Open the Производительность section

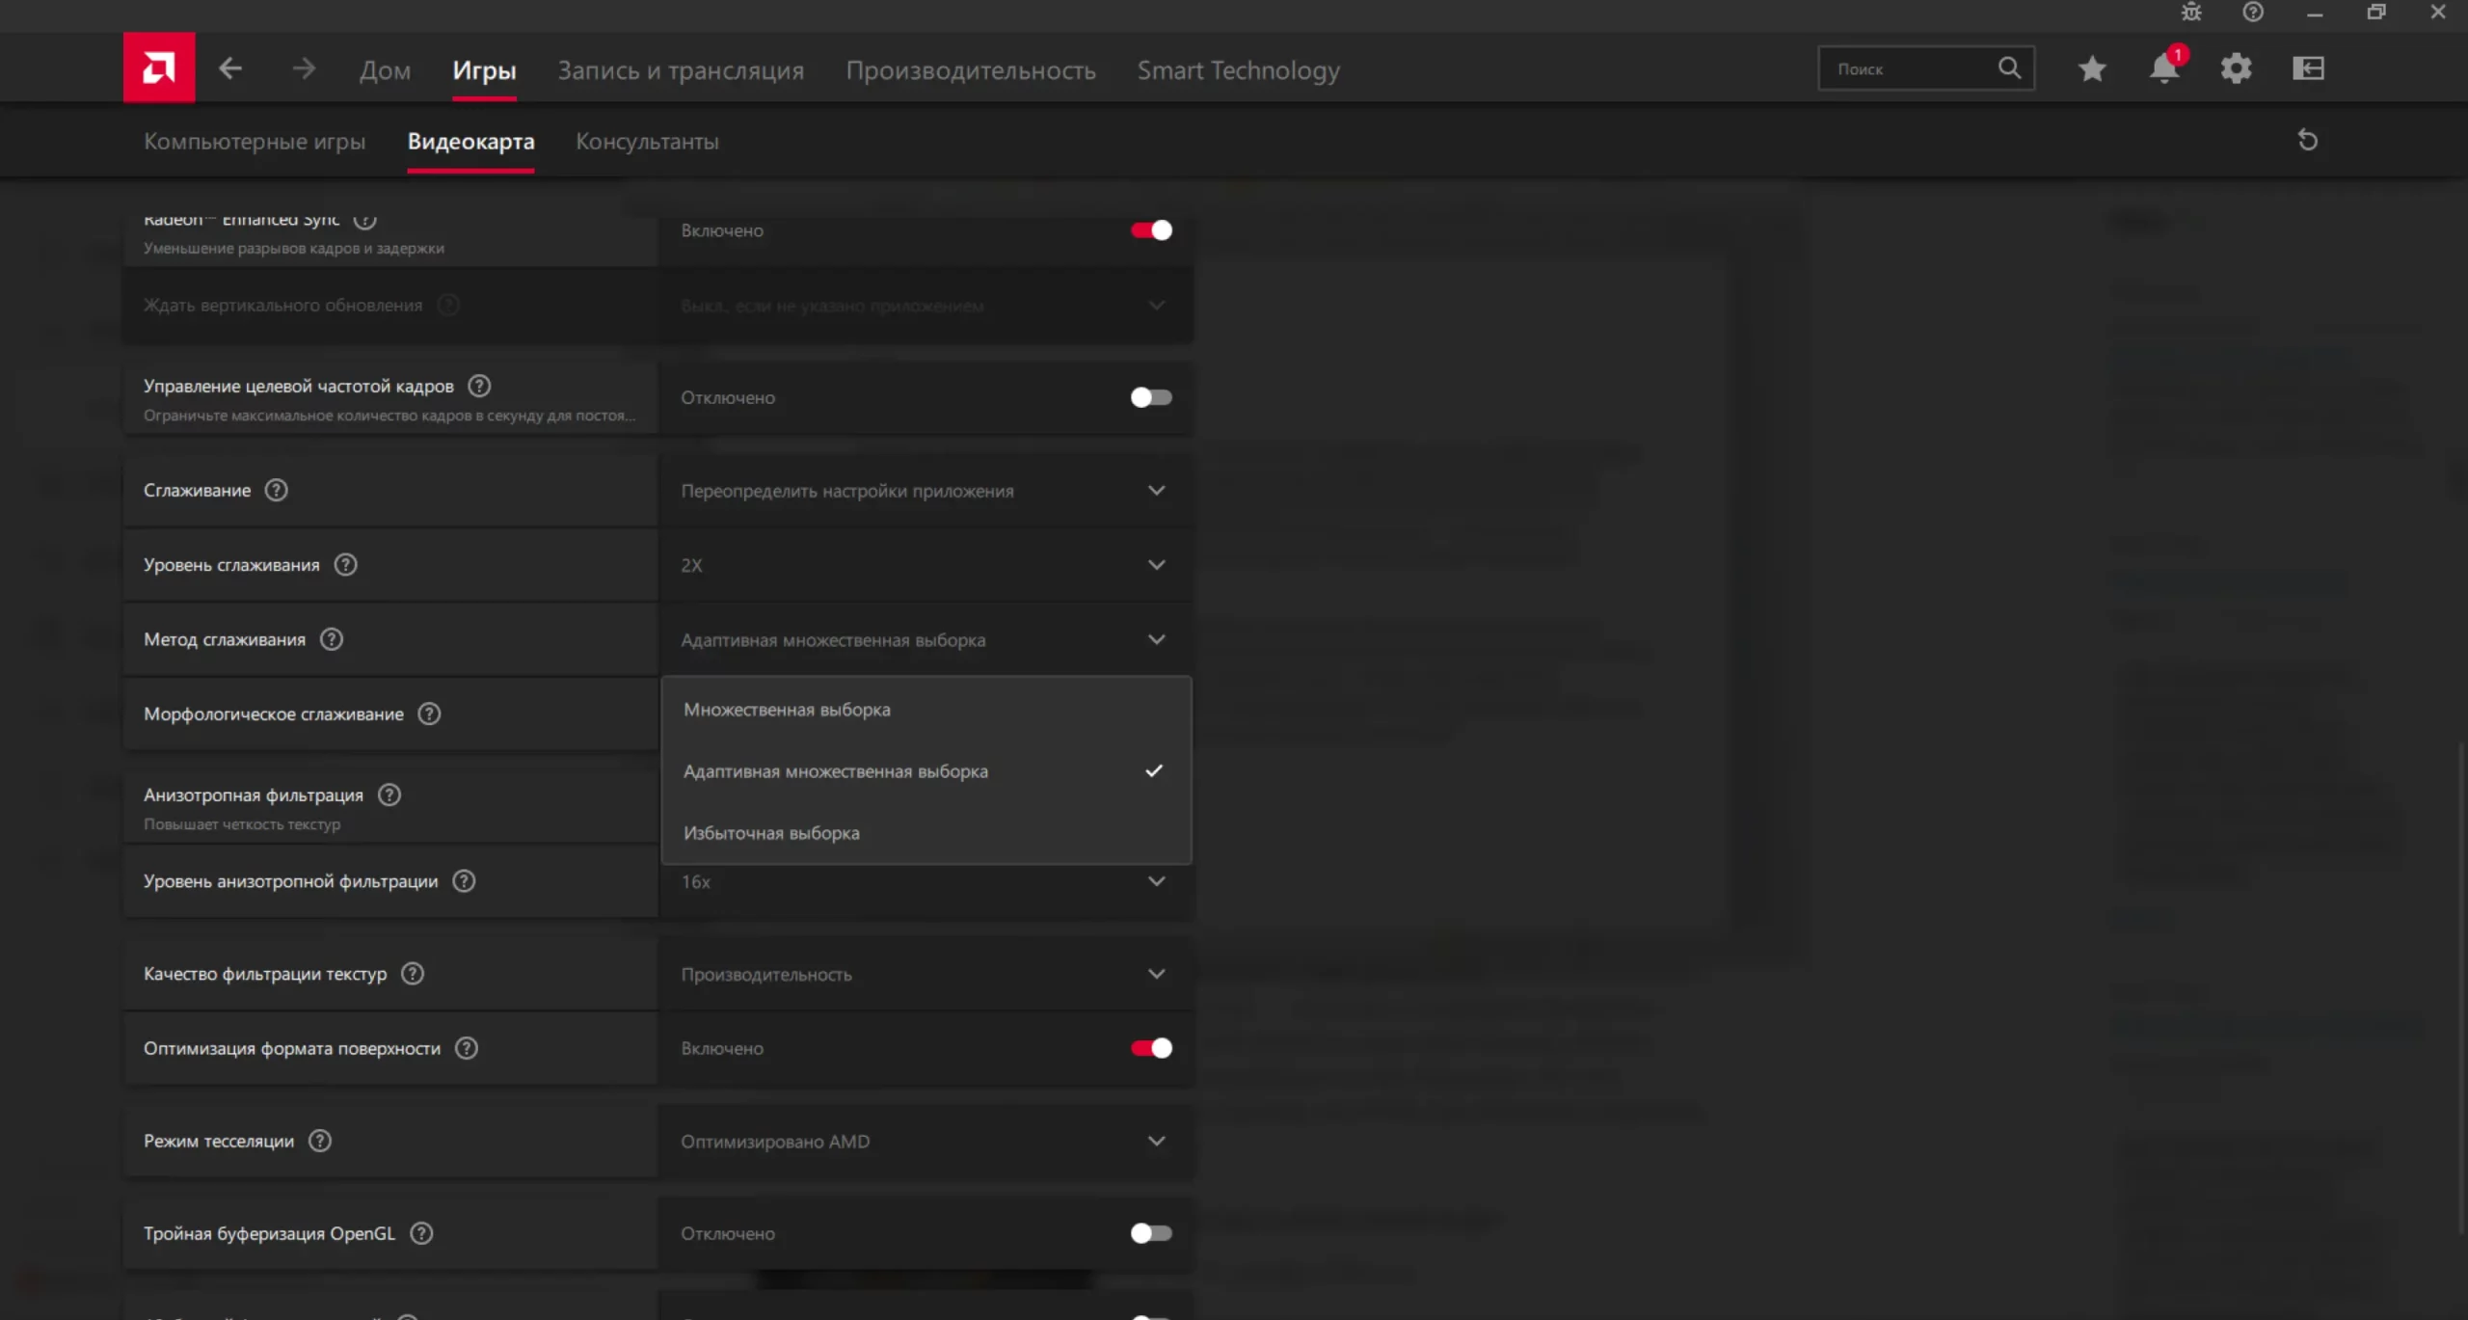(x=970, y=70)
